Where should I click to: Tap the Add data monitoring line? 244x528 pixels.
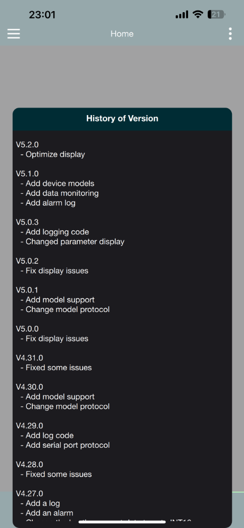click(x=62, y=193)
